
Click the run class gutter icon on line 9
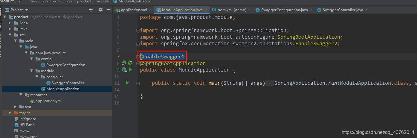pos(130,70)
